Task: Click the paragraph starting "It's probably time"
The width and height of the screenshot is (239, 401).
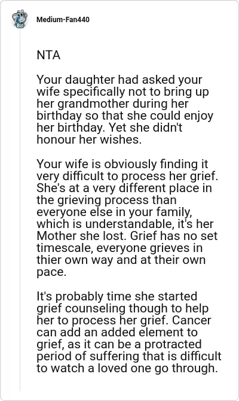Action: pyautogui.click(x=128, y=332)
